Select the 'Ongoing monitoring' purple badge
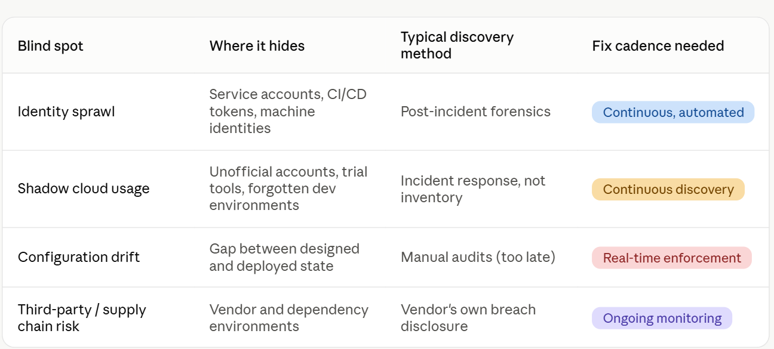 [662, 318]
